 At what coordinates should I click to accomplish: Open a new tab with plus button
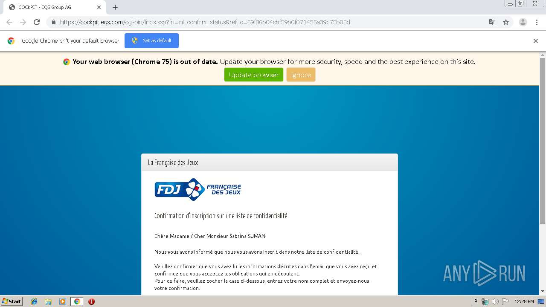(x=115, y=7)
